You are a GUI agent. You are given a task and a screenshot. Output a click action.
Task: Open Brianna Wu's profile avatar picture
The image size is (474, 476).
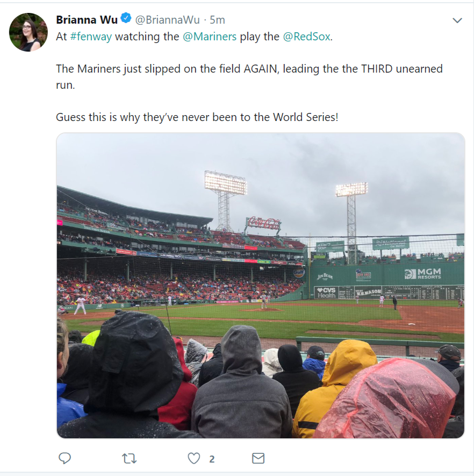(28, 32)
